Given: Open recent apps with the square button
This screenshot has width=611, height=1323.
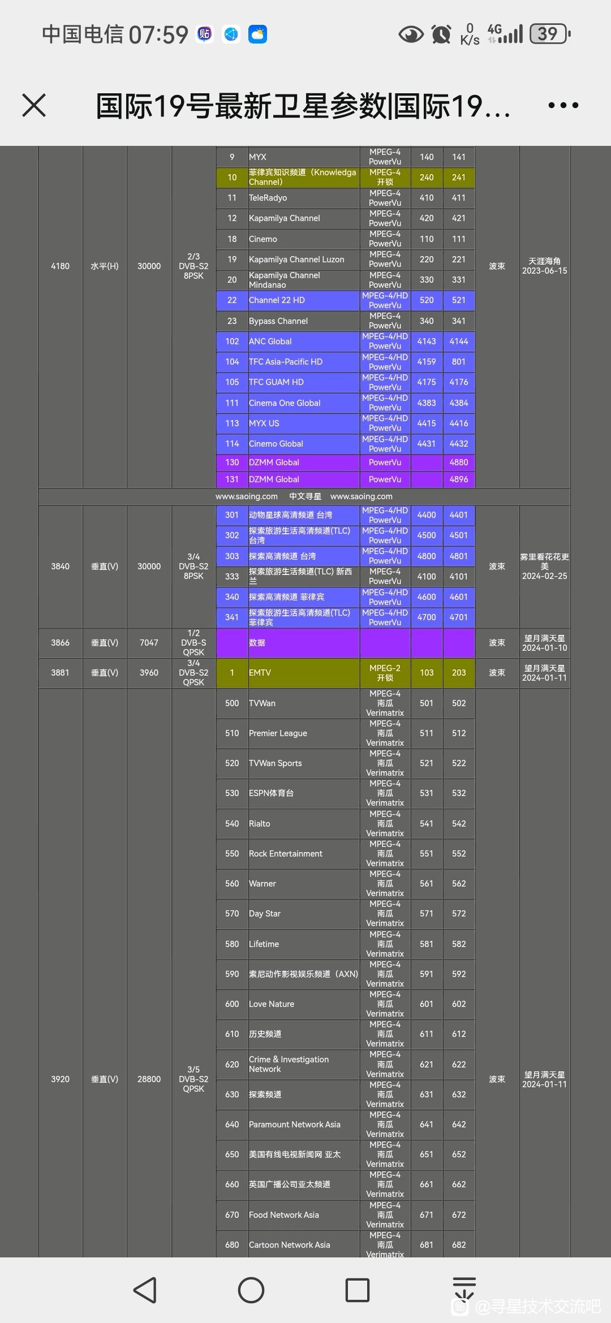Looking at the screenshot, I should [x=358, y=1290].
